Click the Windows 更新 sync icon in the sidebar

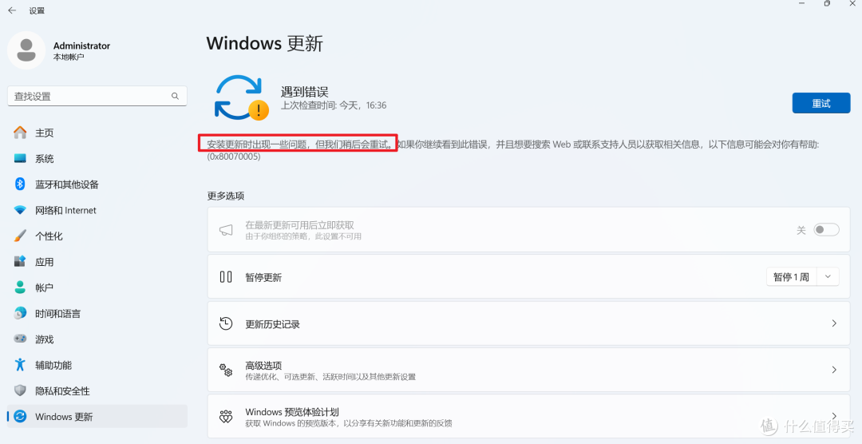pyautogui.click(x=20, y=417)
